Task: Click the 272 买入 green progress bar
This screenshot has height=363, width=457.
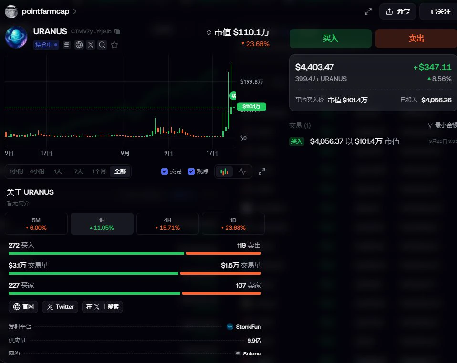Action: click(96, 253)
